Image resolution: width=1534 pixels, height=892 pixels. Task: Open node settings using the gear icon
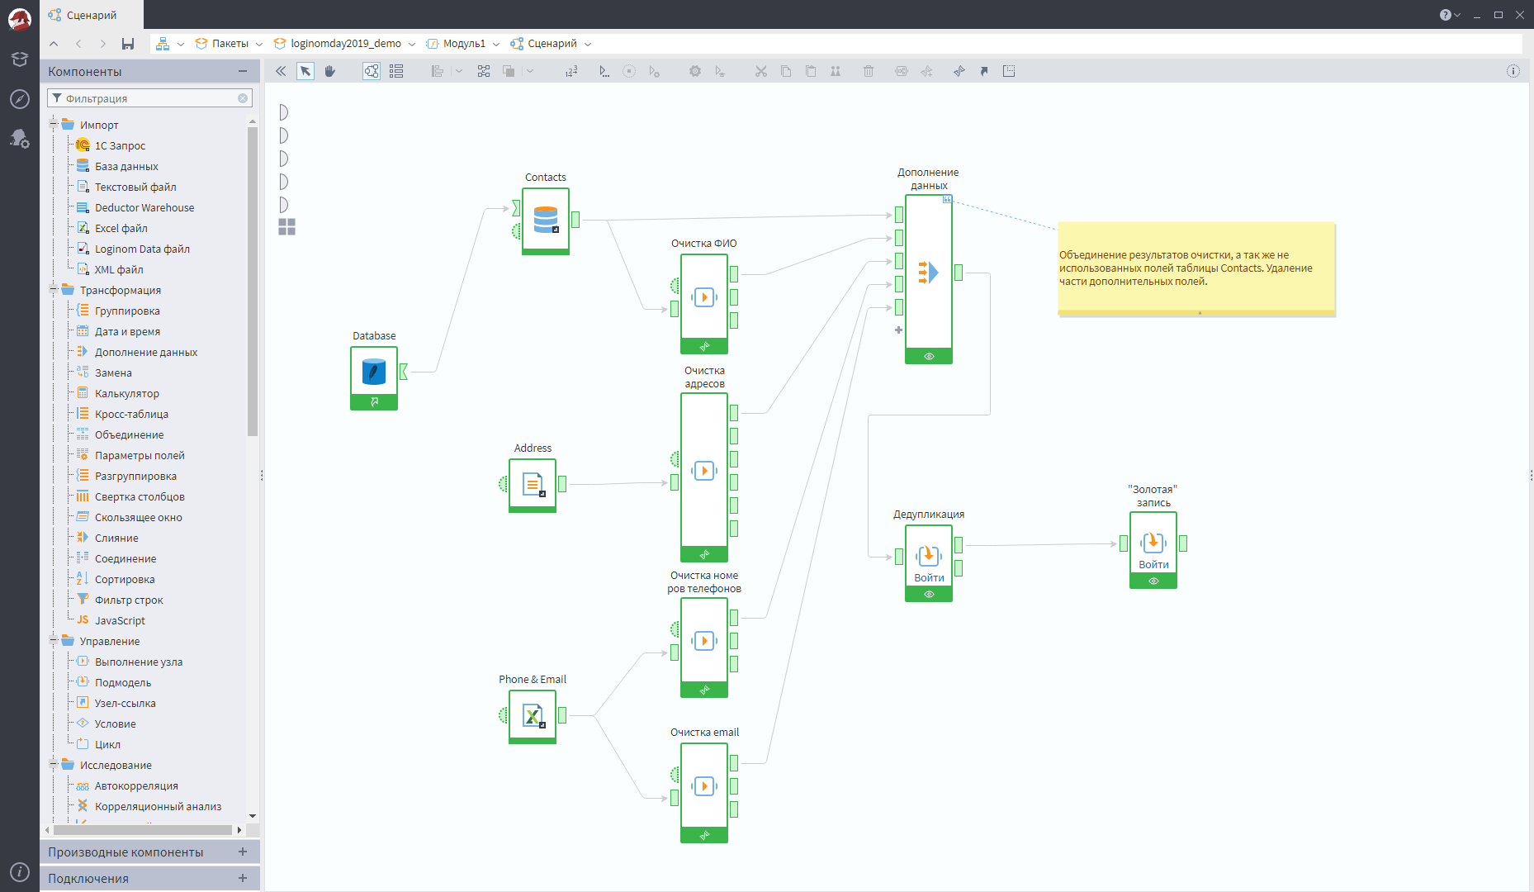[x=694, y=71]
